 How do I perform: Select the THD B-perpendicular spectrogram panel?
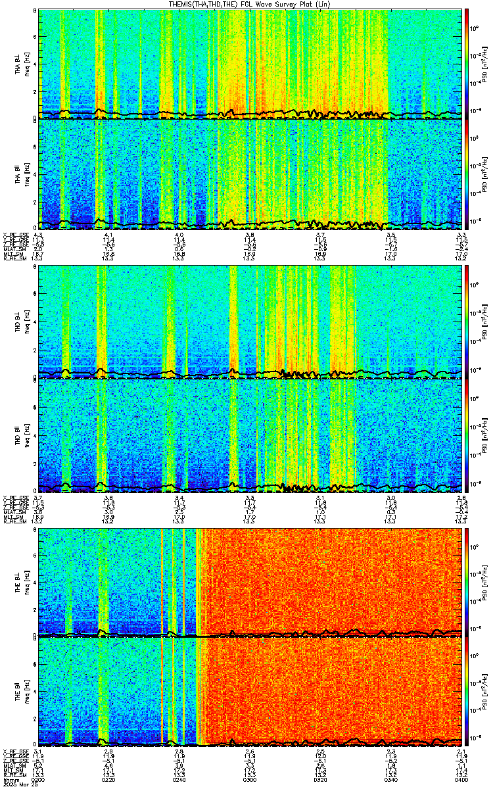pos(250,323)
